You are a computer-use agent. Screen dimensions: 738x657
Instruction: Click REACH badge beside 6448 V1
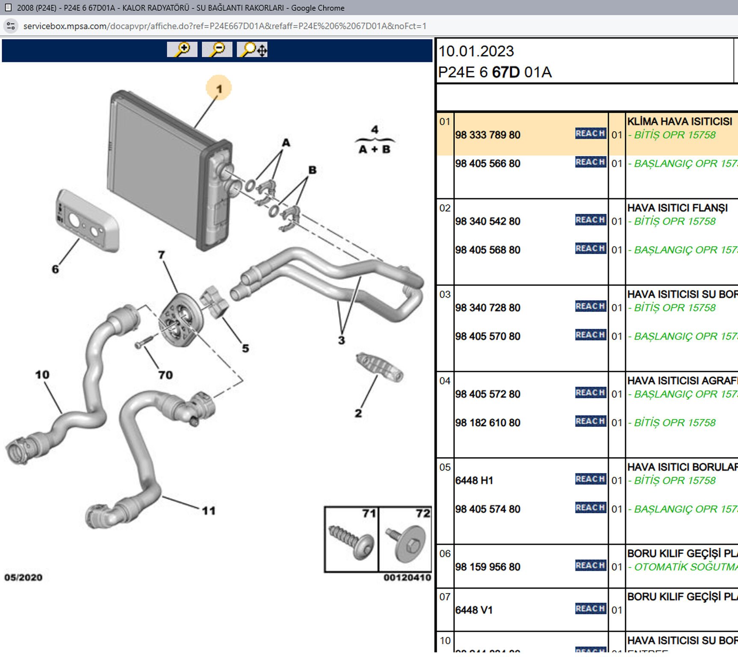[x=590, y=609]
